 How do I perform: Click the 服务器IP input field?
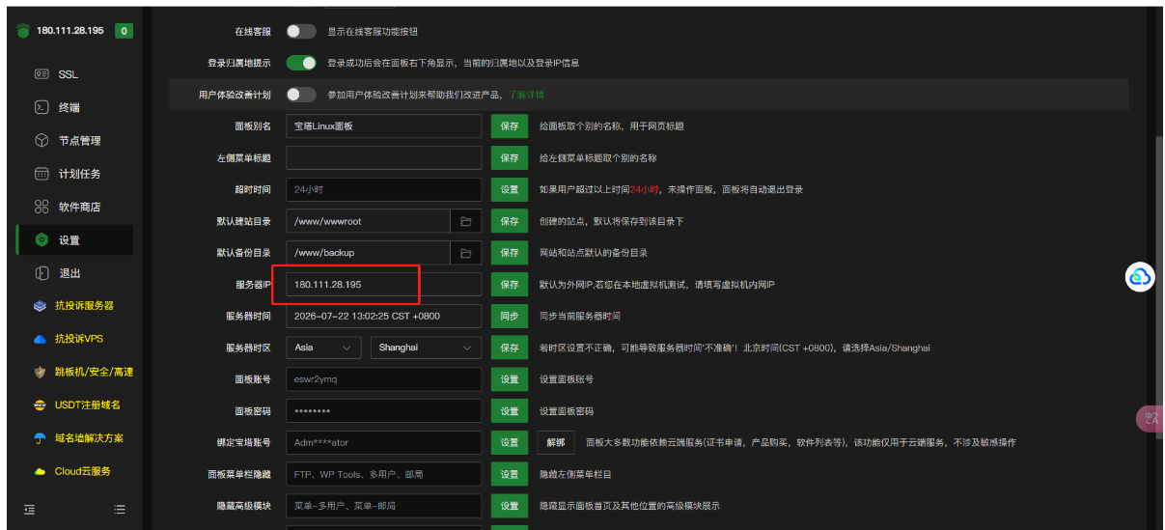383,285
